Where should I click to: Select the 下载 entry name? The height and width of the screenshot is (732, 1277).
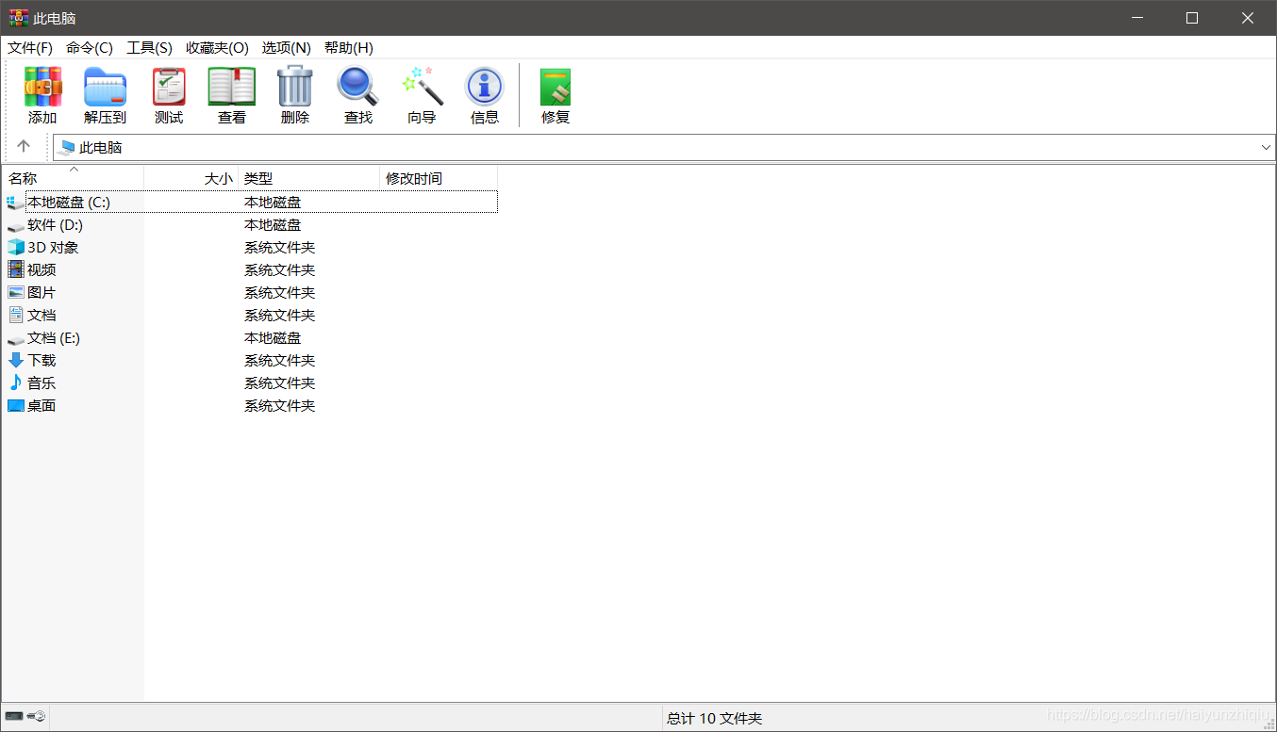(41, 361)
